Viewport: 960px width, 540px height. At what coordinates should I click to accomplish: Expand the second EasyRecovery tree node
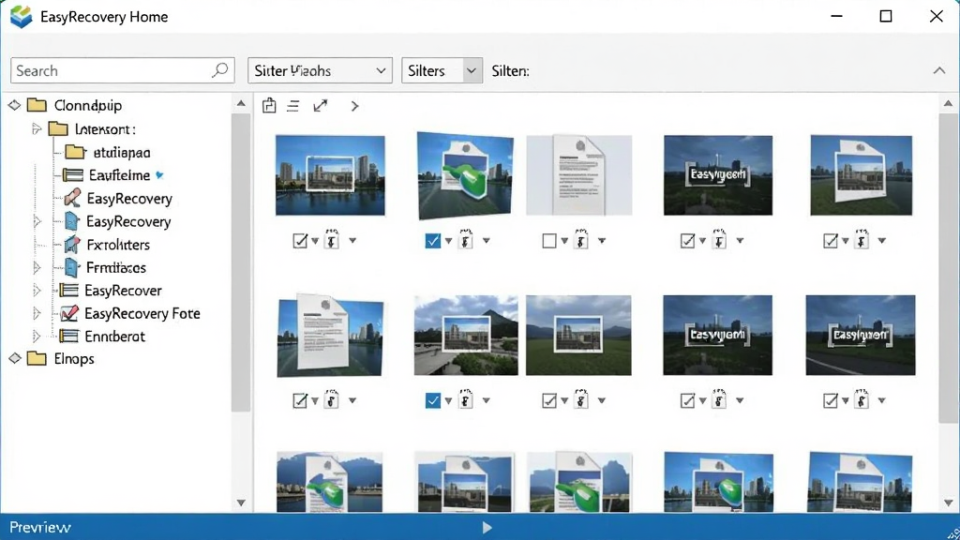pyautogui.click(x=37, y=221)
